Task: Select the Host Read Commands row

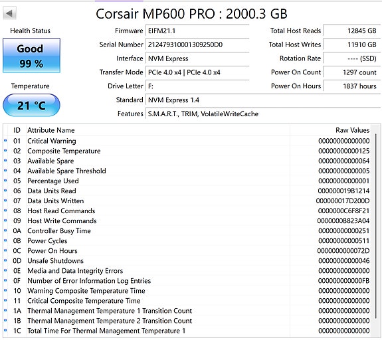Action: coord(187,211)
